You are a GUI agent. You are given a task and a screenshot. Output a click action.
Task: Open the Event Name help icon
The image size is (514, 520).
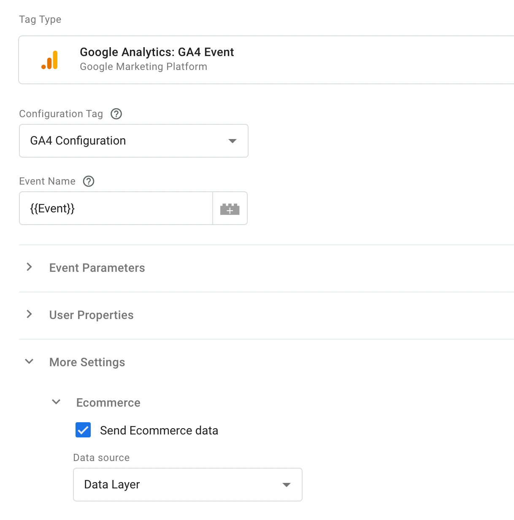(89, 181)
